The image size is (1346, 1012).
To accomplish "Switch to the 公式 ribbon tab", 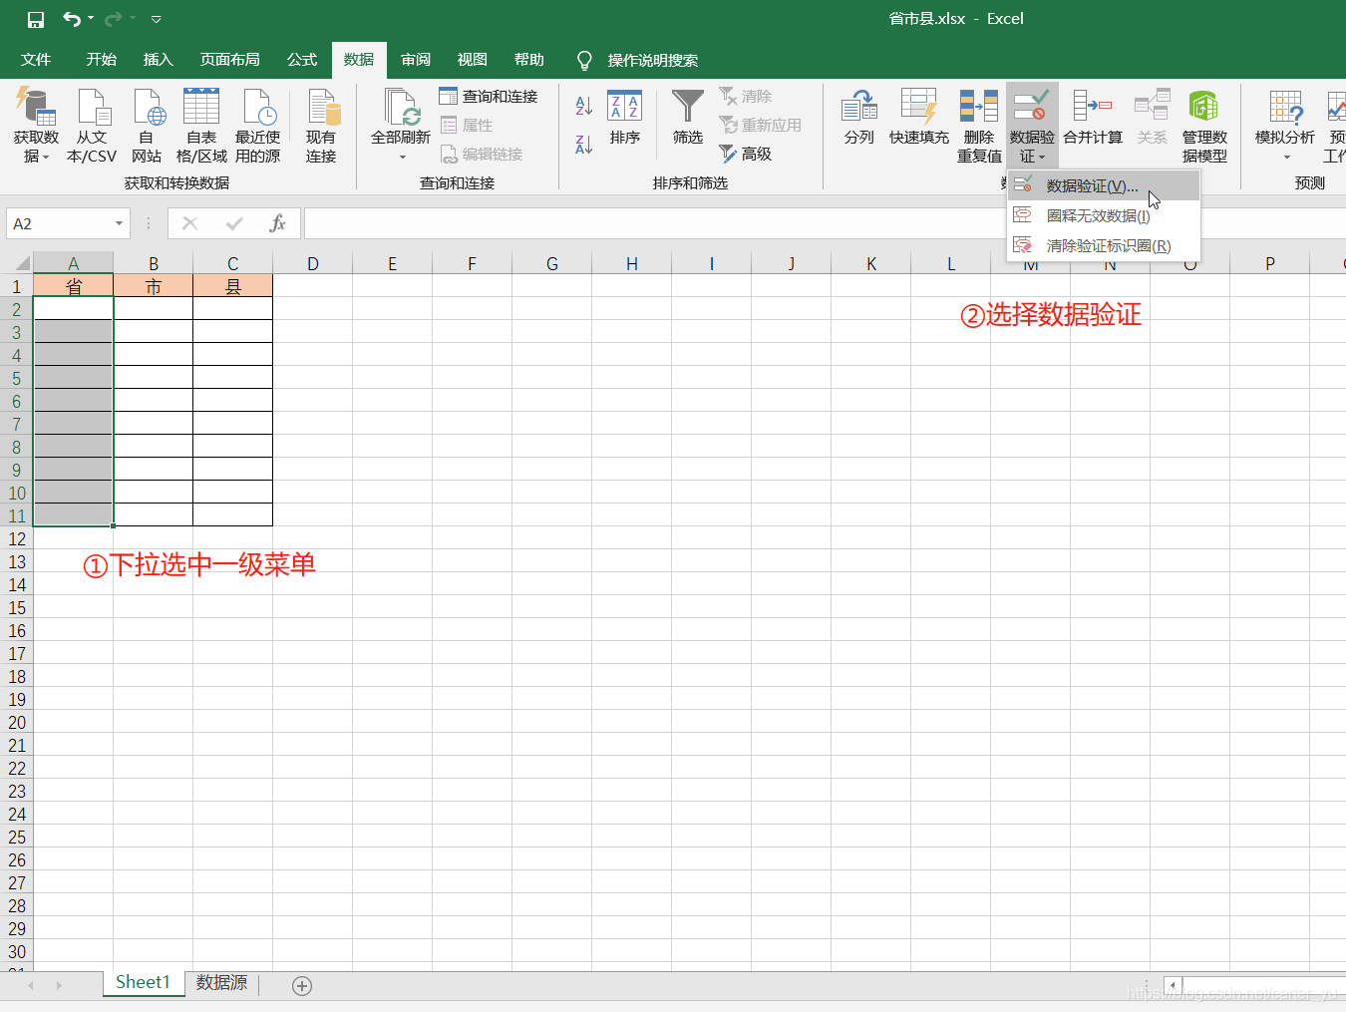I will pyautogui.click(x=302, y=60).
